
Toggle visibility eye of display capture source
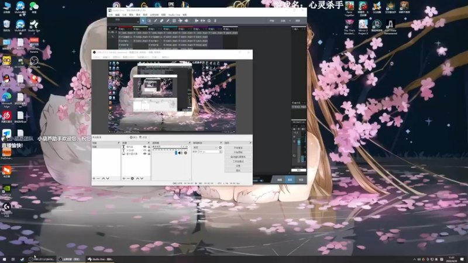pos(144,154)
